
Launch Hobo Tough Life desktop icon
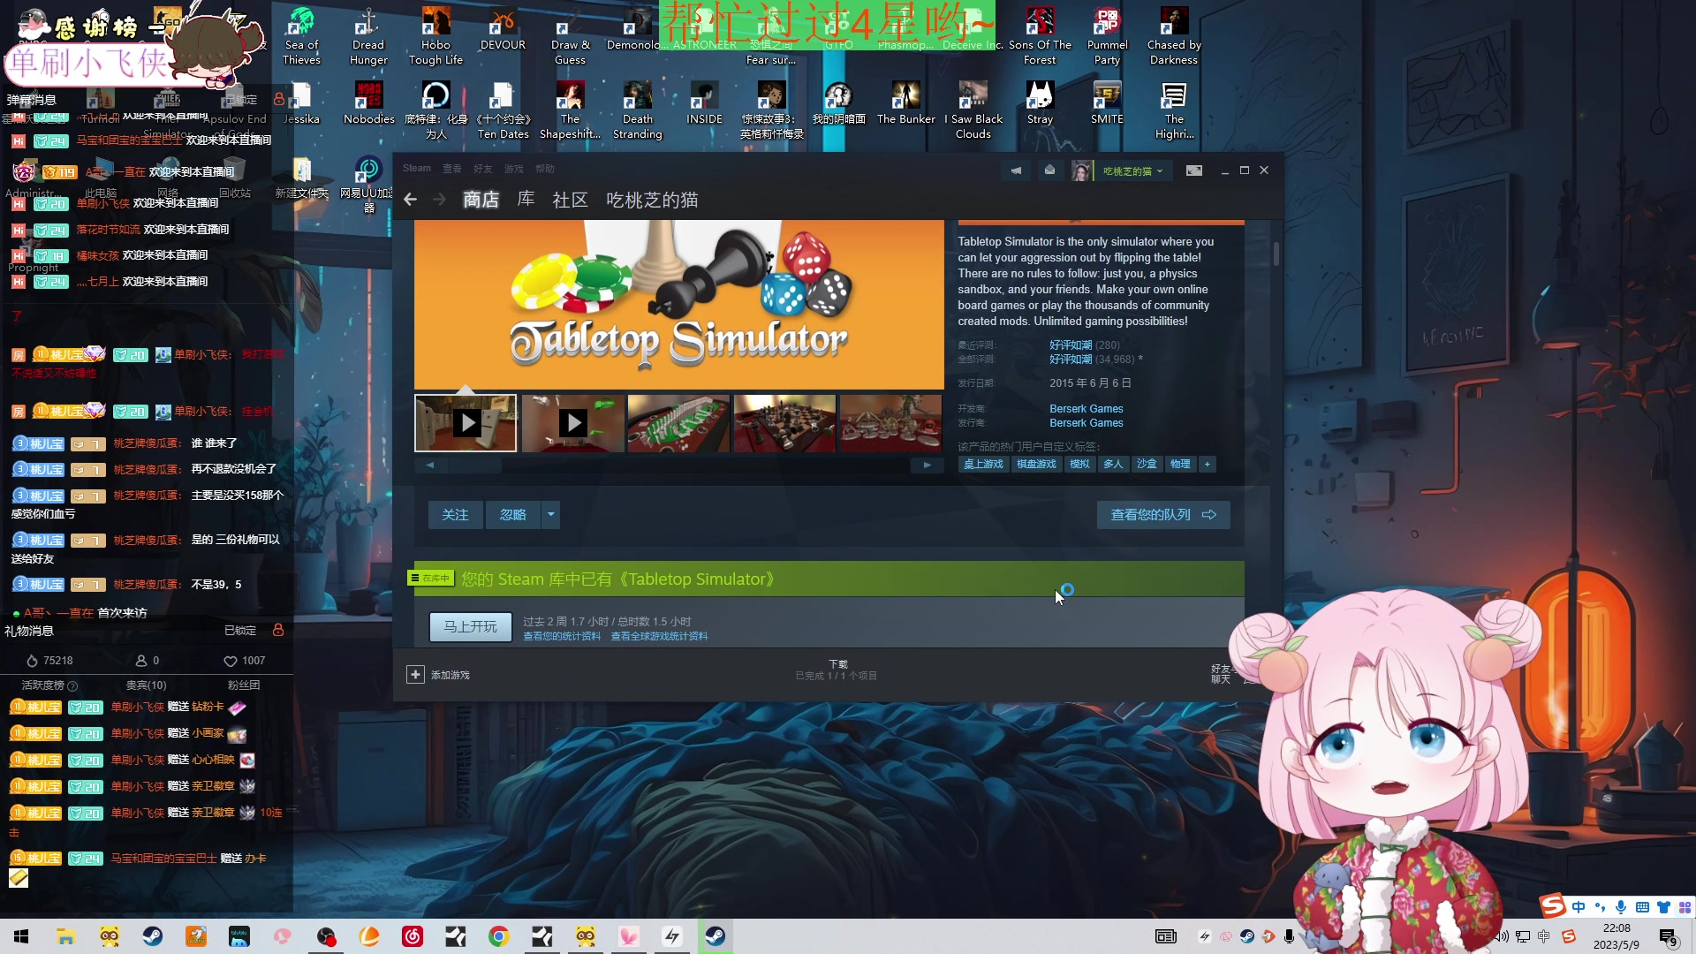435,36
